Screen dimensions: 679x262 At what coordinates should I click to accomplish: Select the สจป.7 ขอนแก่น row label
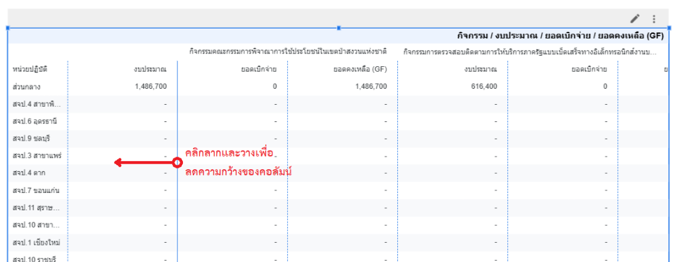click(x=36, y=190)
